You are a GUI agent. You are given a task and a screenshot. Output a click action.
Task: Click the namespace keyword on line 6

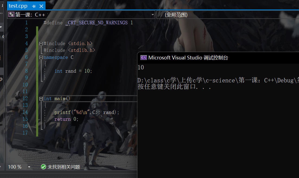56,57
